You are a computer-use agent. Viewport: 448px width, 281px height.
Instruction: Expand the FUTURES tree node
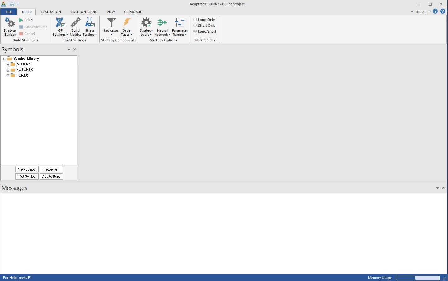pos(8,70)
